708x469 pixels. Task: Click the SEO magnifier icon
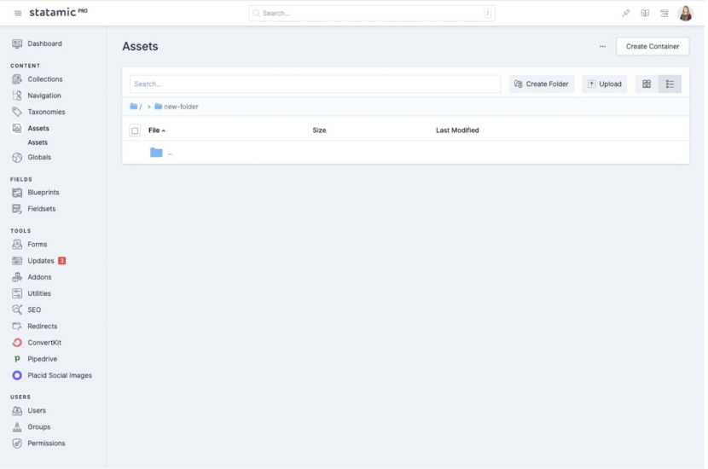click(x=17, y=310)
